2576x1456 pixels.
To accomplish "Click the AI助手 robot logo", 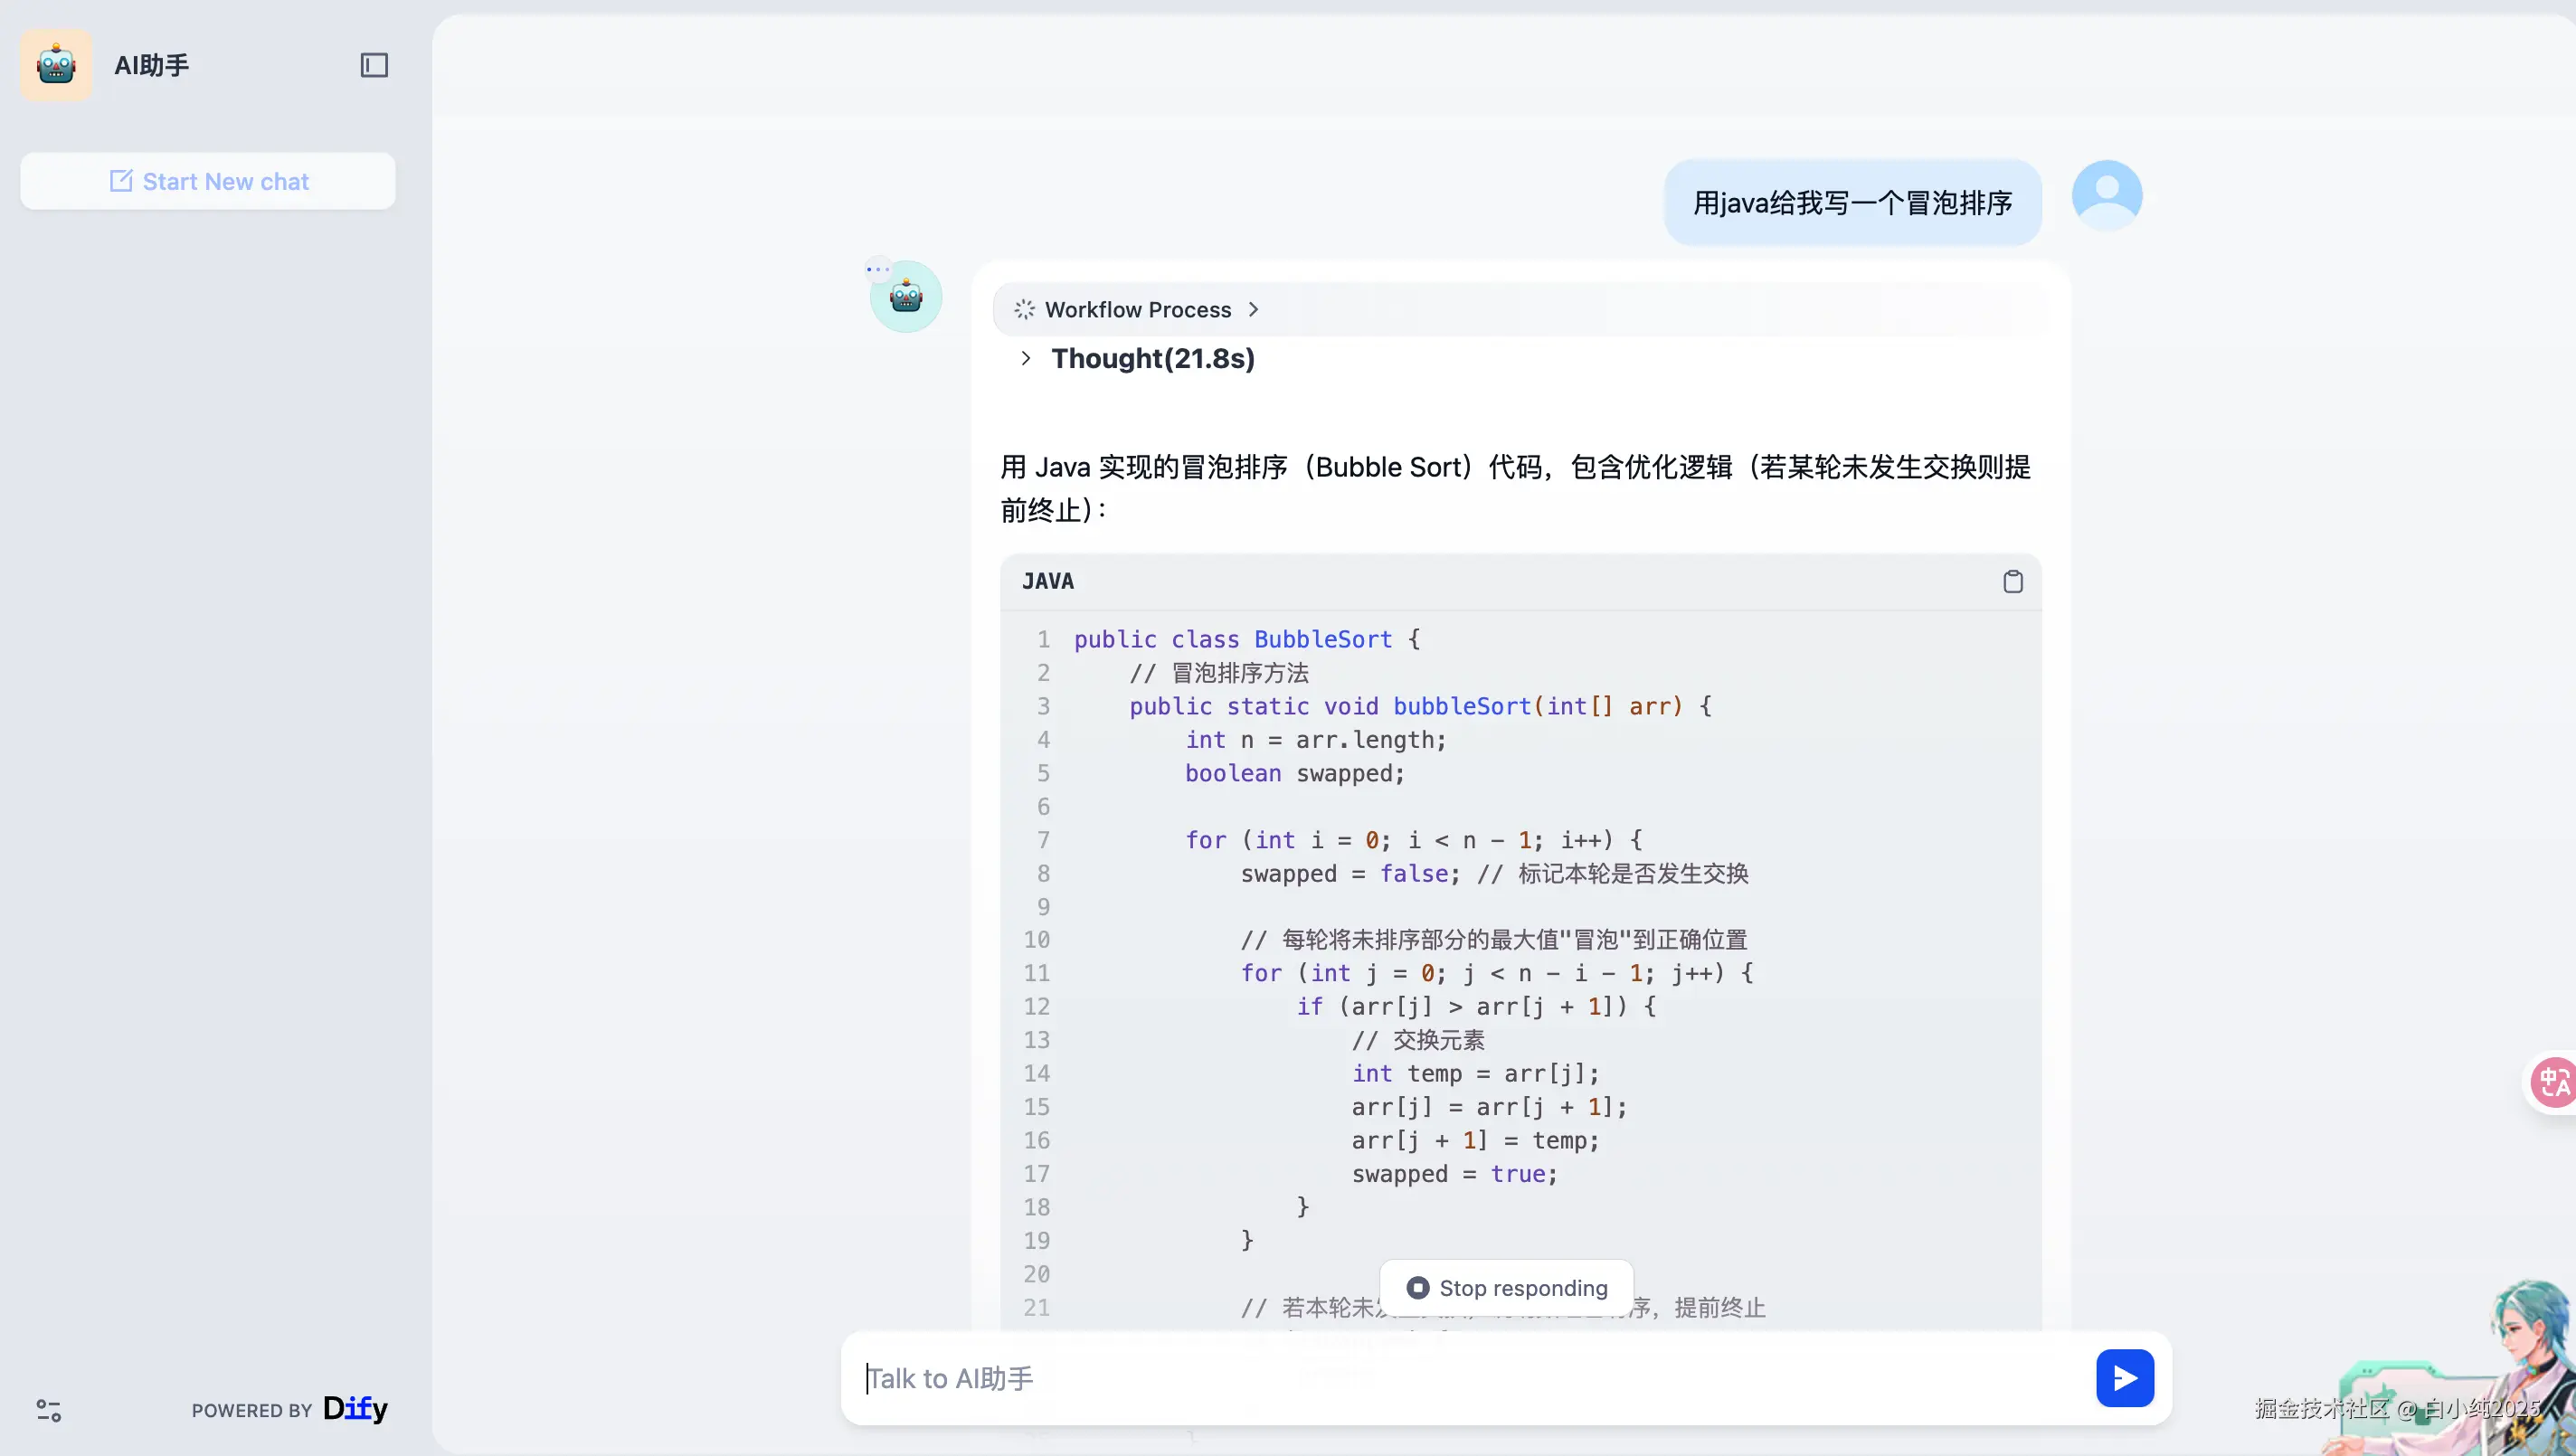I will pos(56,65).
